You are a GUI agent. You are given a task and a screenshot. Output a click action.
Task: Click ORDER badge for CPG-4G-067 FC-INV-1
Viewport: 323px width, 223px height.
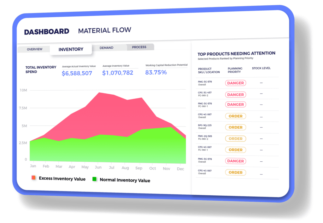(x=235, y=150)
